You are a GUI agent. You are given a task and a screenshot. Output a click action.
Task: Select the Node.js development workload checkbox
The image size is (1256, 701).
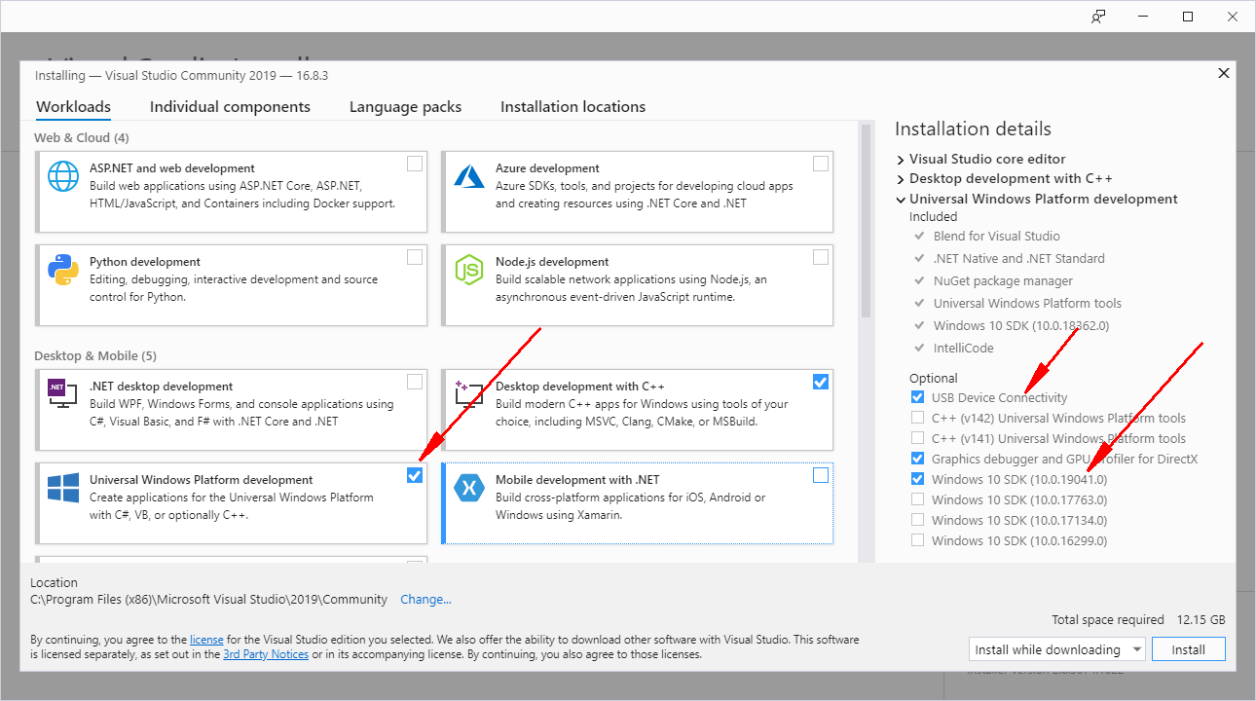click(x=821, y=257)
